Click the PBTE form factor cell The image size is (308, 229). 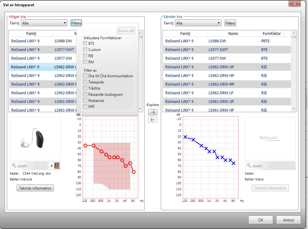point(265,41)
